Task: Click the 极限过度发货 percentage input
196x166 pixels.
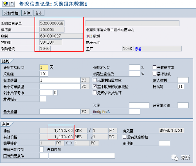Action: [x=135, y=74]
